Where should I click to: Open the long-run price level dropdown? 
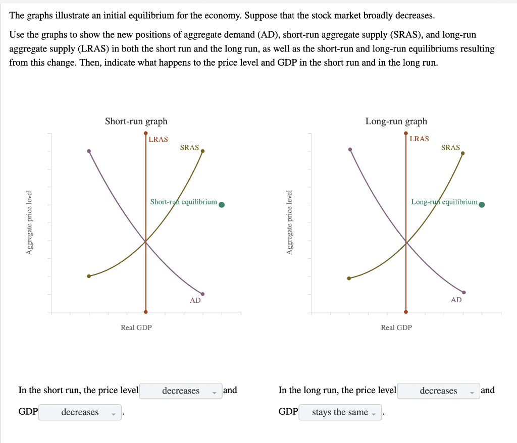coord(438,391)
